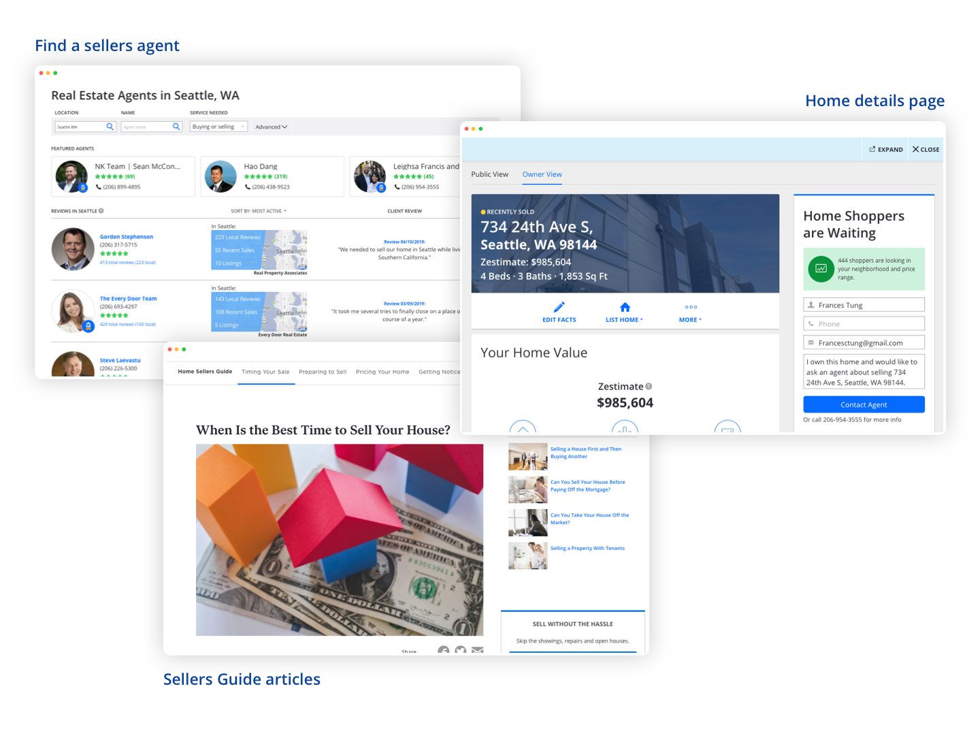Click phone icon on NK Team card
Viewport: 980px width, 729px height.
point(99,187)
